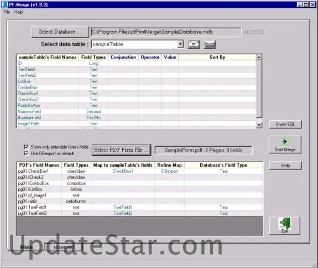Image resolution: width=318 pixels, height=268 pixels.
Task: Click the PF-Merge application icon in title bar
Action: tap(4, 4)
